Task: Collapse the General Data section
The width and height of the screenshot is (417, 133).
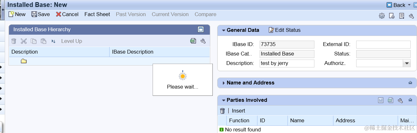Action: [224, 30]
